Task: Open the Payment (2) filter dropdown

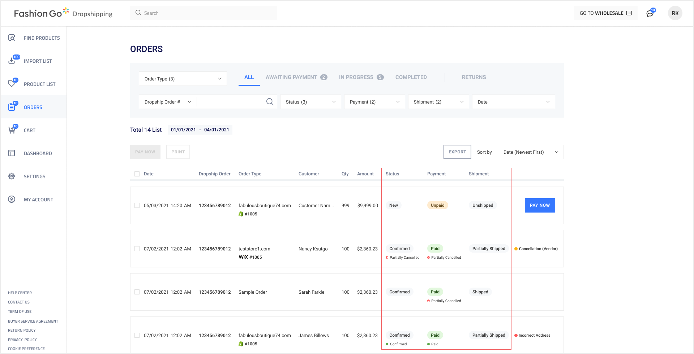Action: pos(374,102)
